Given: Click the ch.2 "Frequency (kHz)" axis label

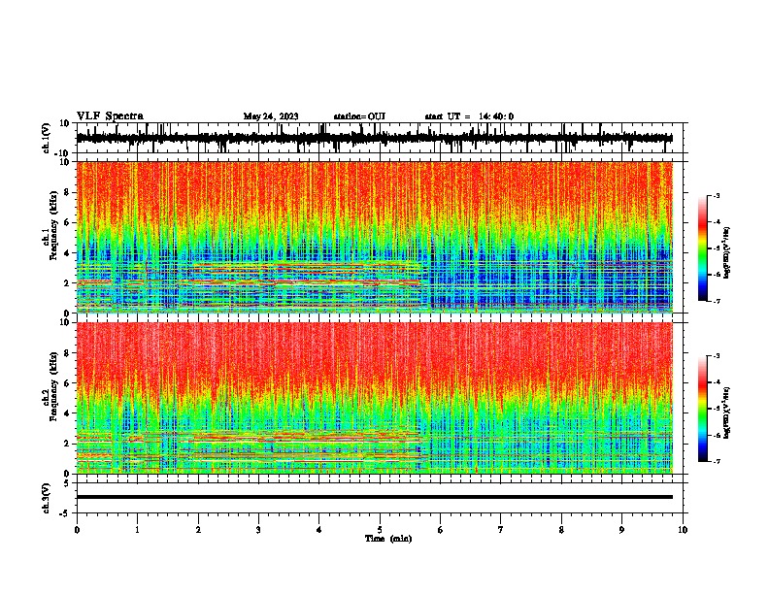Looking at the screenshot, I should [x=54, y=386].
